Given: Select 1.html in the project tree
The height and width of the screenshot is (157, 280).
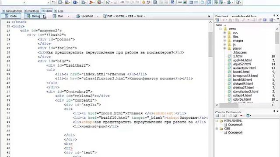Looking at the screenshot, I should click(238, 56).
